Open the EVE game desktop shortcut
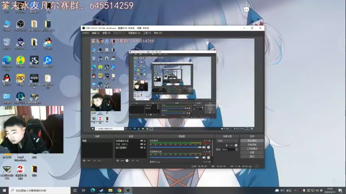The height and width of the screenshot is (194, 346). pyautogui.click(x=34, y=81)
